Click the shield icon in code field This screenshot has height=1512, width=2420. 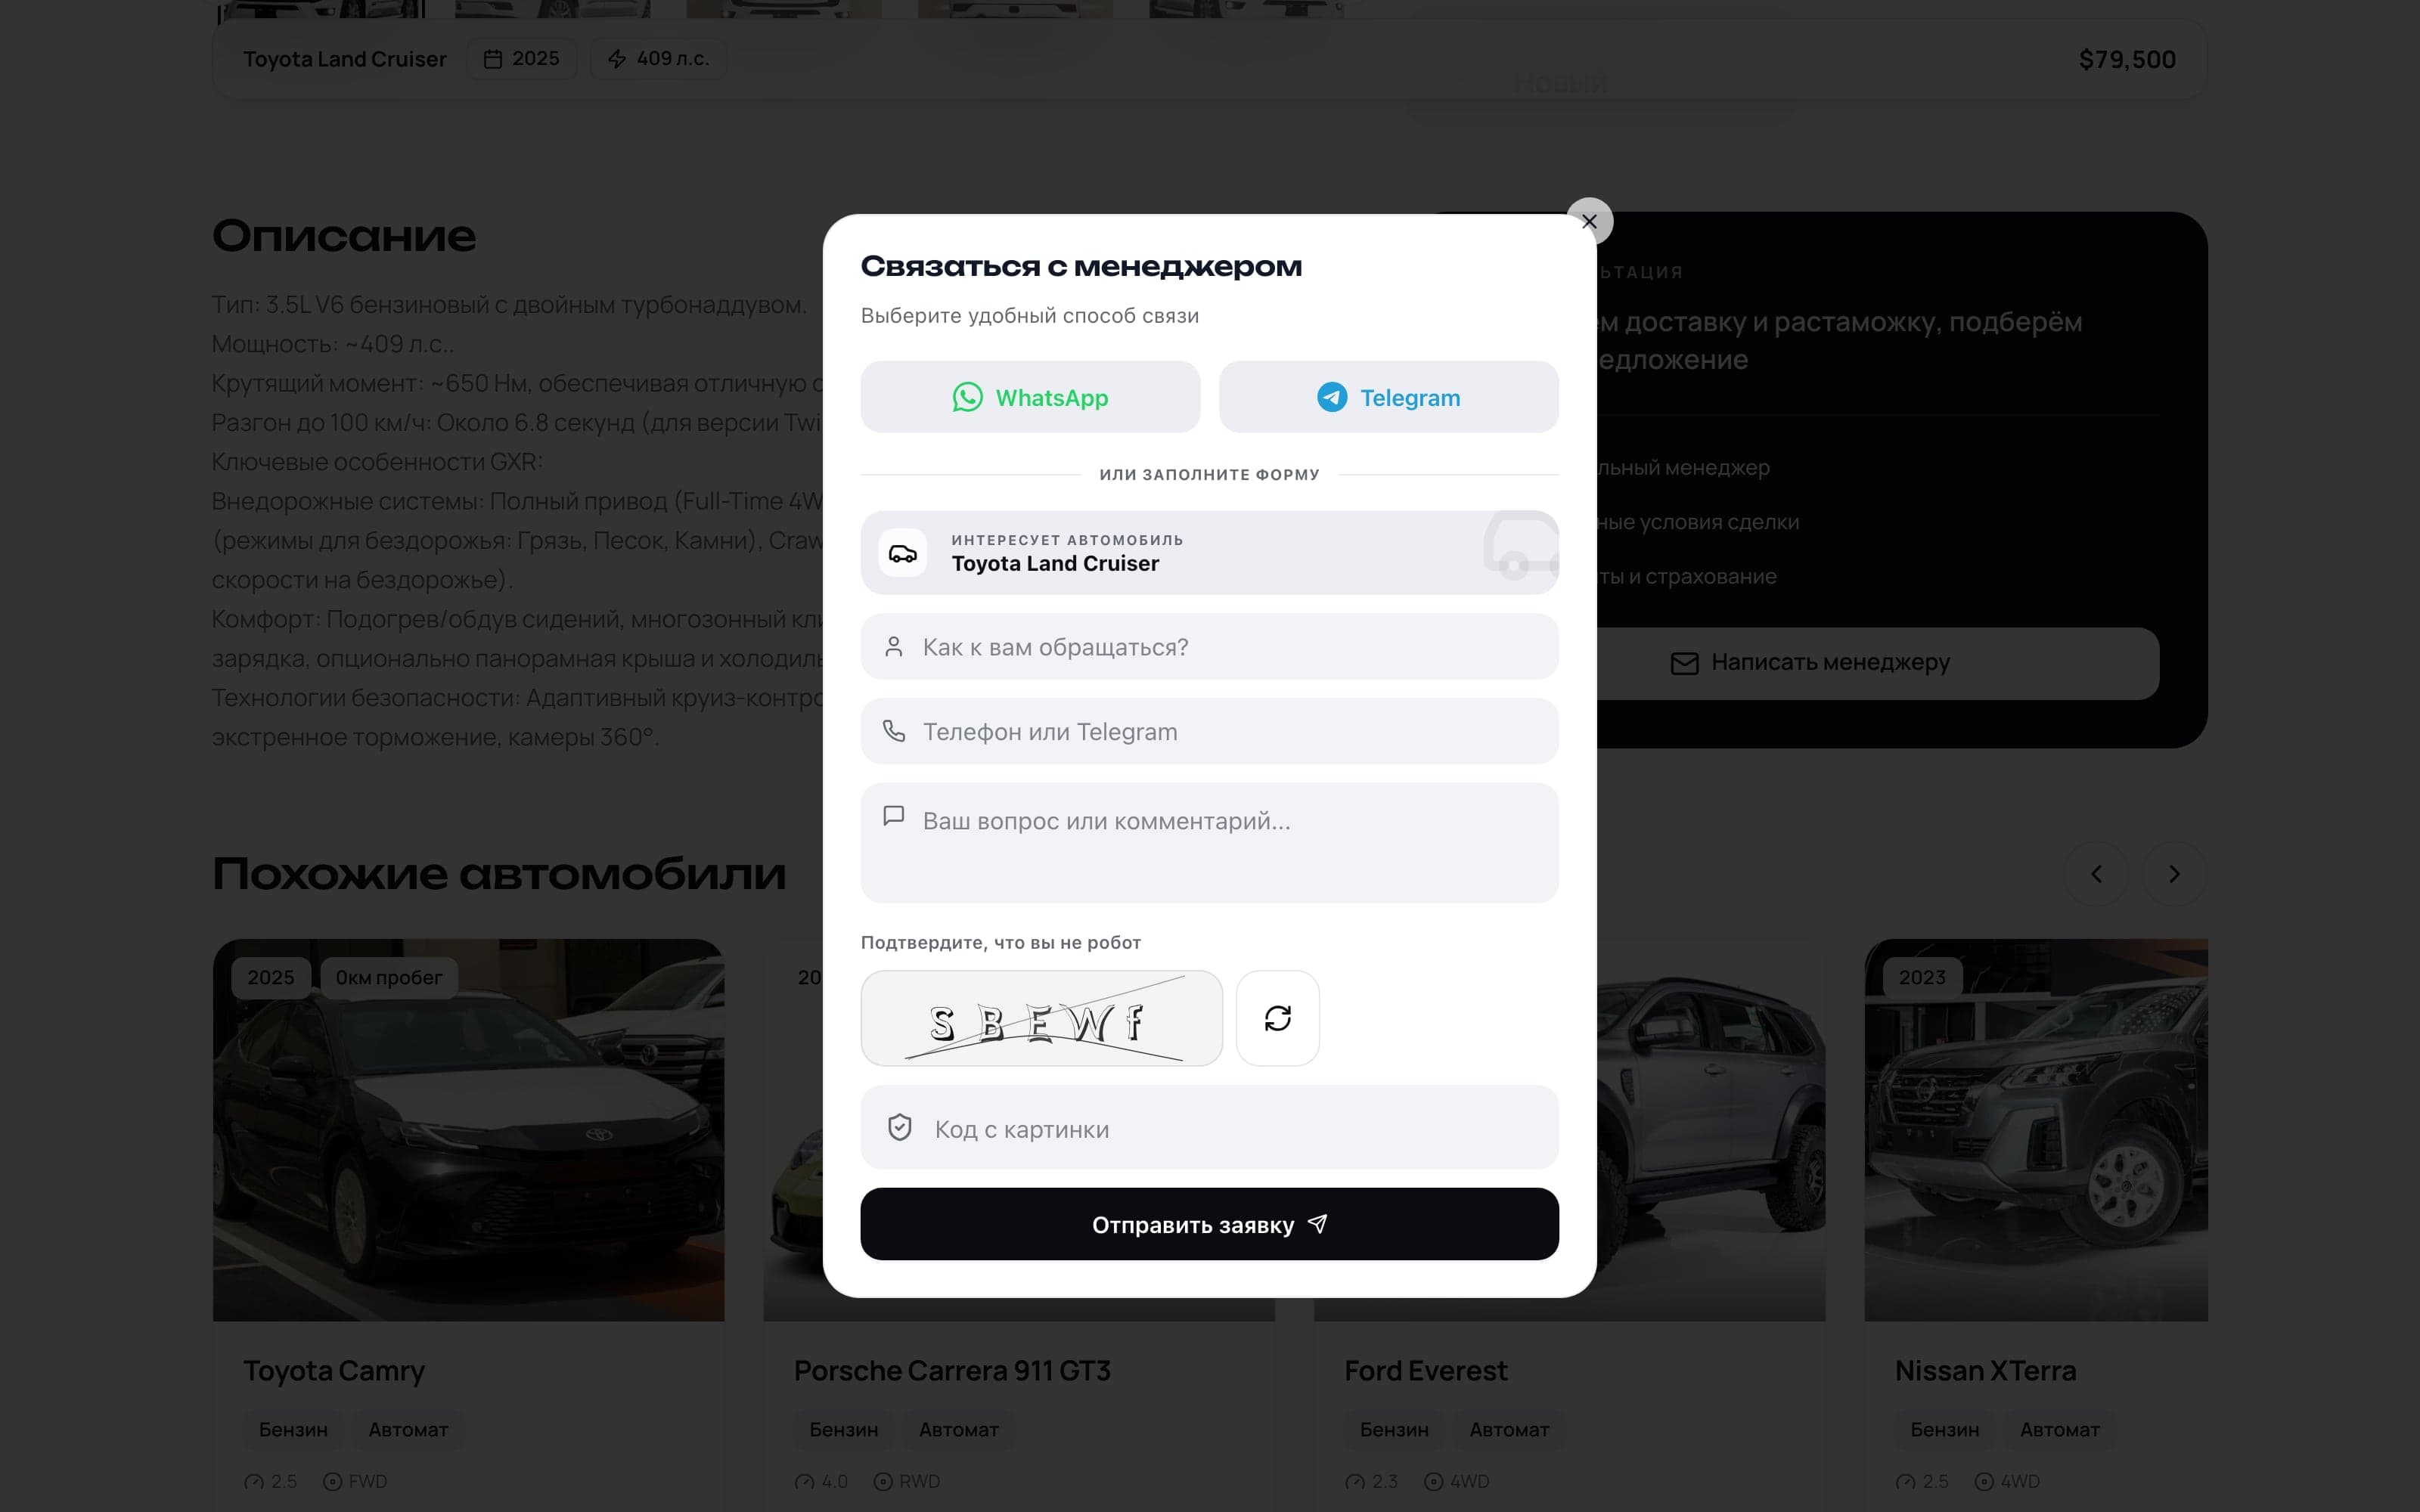coord(900,1128)
